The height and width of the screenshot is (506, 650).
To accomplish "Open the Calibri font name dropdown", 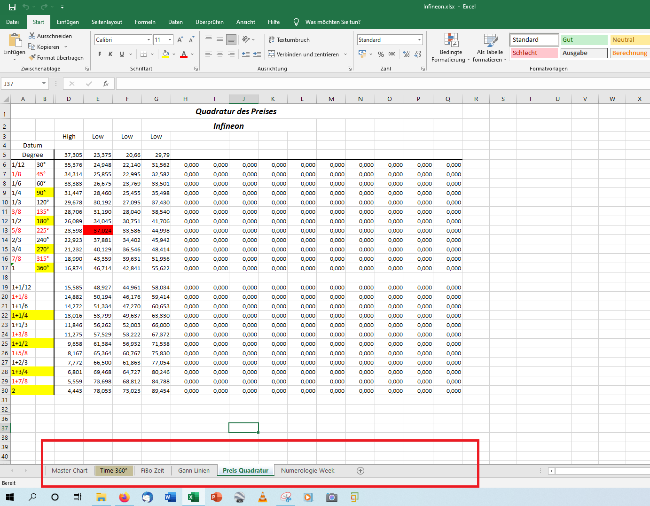I will point(149,40).
